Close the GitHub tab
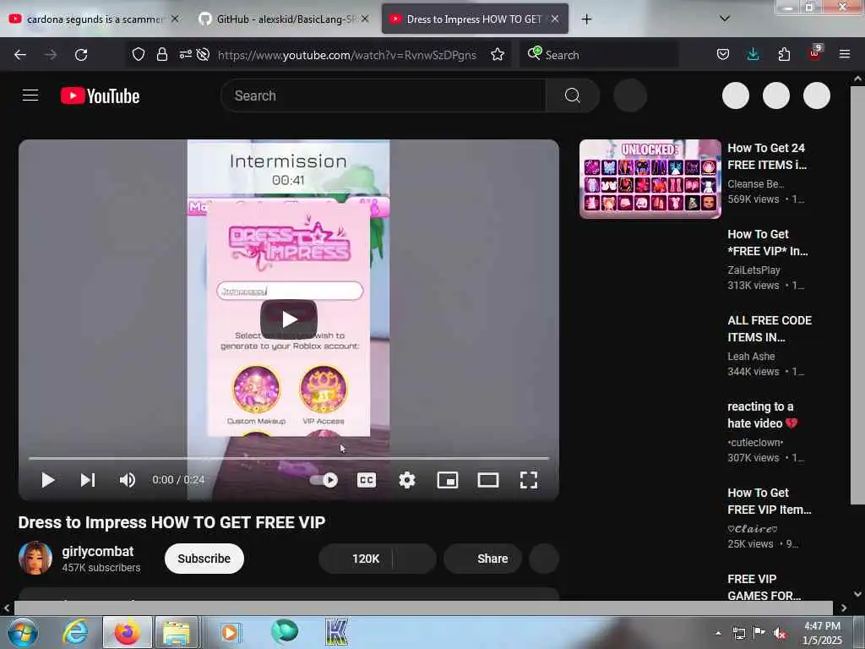 click(365, 19)
